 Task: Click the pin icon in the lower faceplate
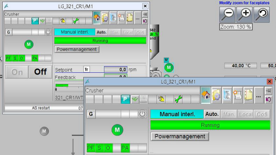[x=268, y=91]
